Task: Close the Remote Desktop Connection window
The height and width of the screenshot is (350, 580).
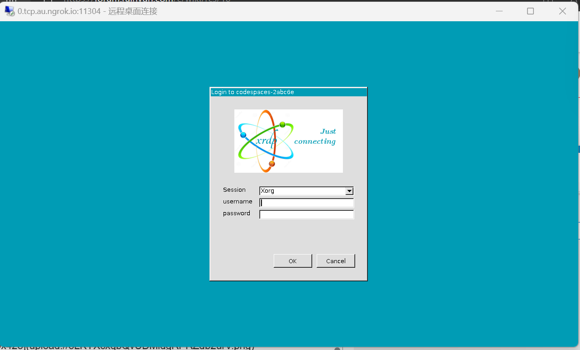Action: tap(562, 11)
